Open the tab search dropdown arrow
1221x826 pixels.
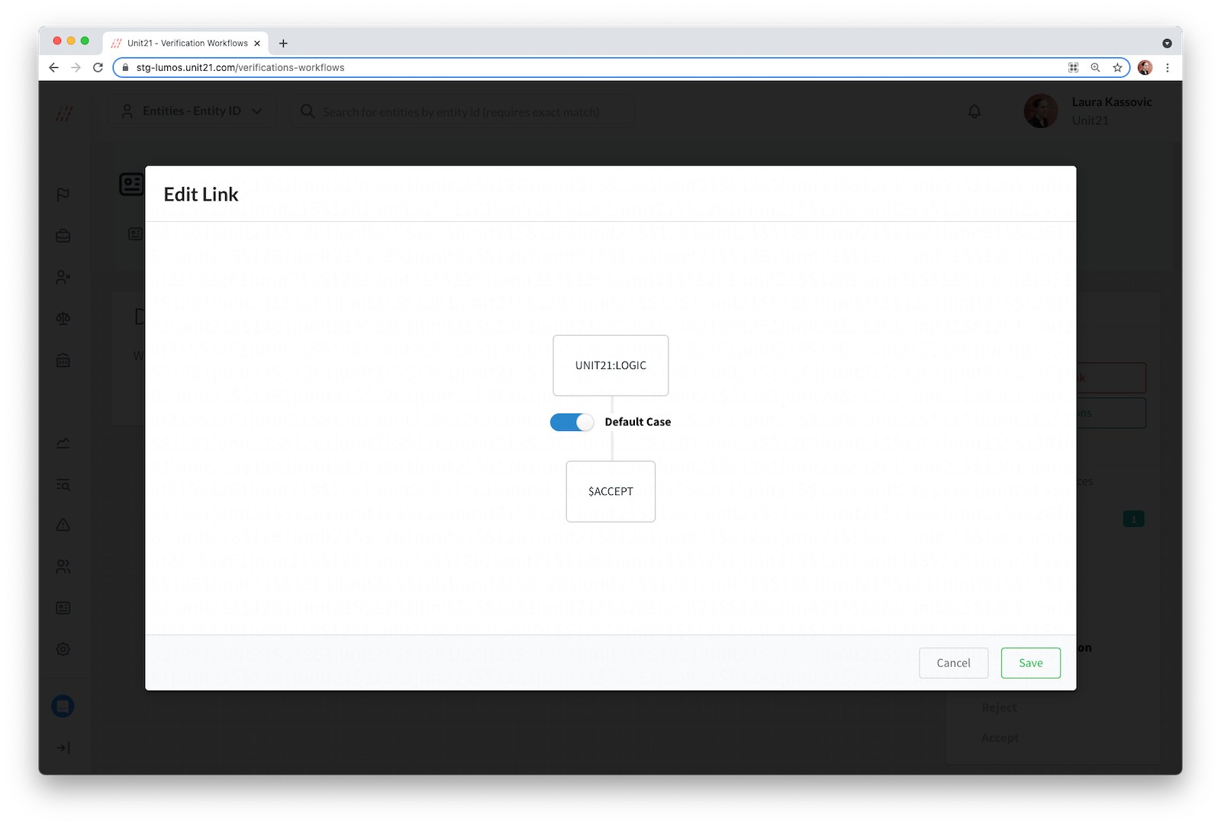pyautogui.click(x=1167, y=43)
